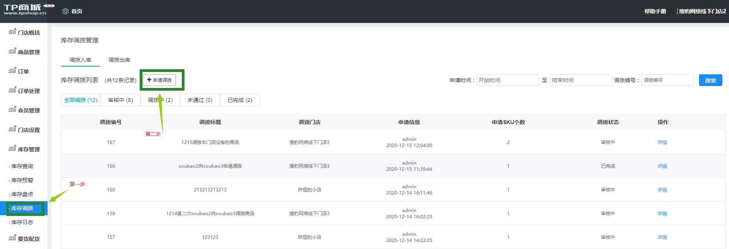
Task: Click the chart icon beside 要货配货
Action: [x=12, y=238]
